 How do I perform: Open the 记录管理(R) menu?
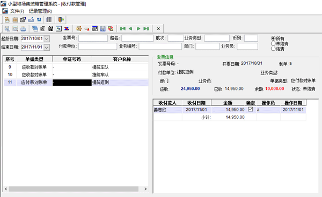[x=40, y=11]
